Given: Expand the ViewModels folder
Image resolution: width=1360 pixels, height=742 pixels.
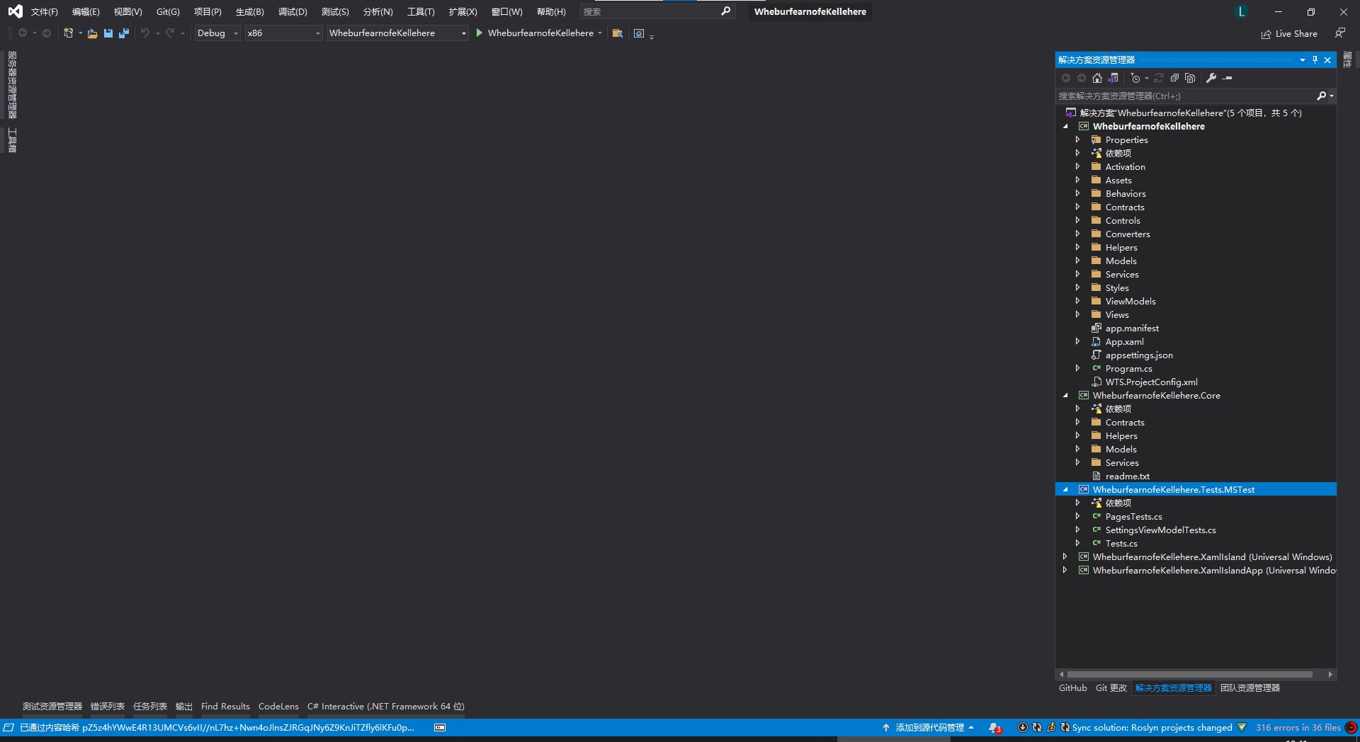Looking at the screenshot, I should [1078, 301].
